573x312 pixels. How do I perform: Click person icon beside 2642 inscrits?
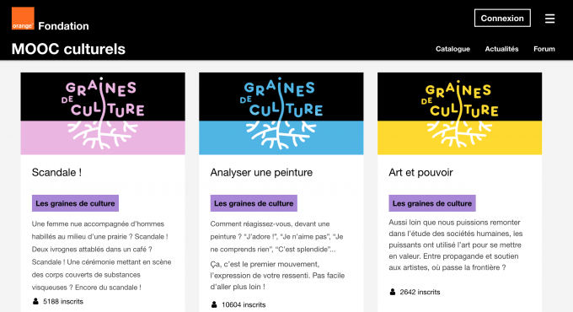point(393,292)
